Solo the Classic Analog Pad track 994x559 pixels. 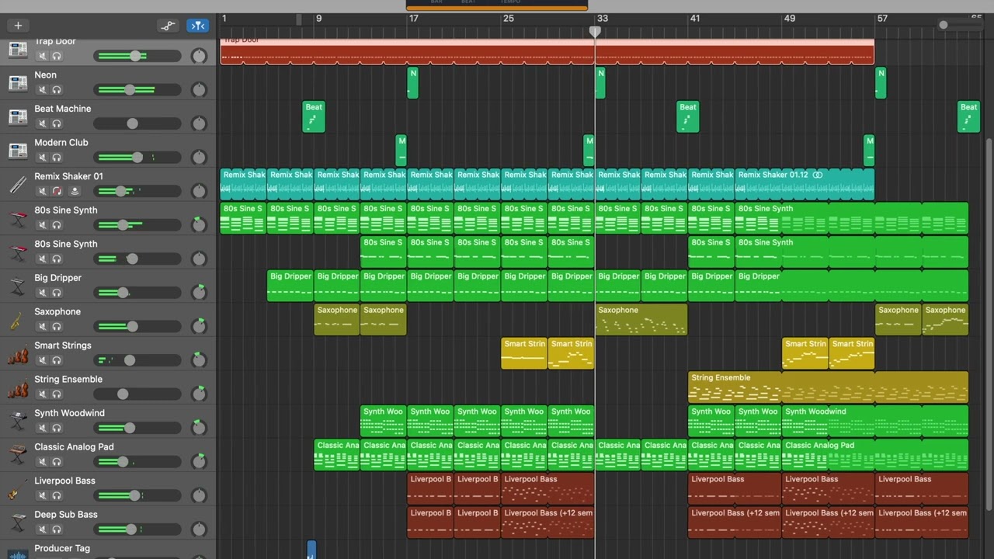pos(57,462)
